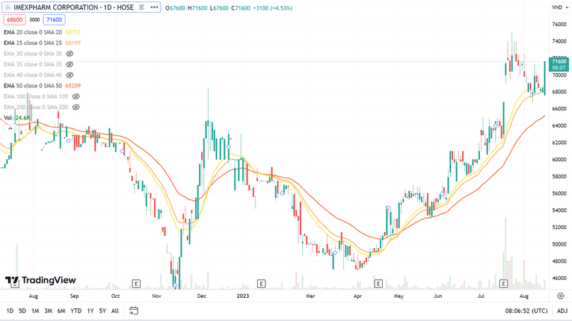The height and width of the screenshot is (321, 572).
Task: Click the blue 71600 buy price button
Action: pyautogui.click(x=54, y=19)
